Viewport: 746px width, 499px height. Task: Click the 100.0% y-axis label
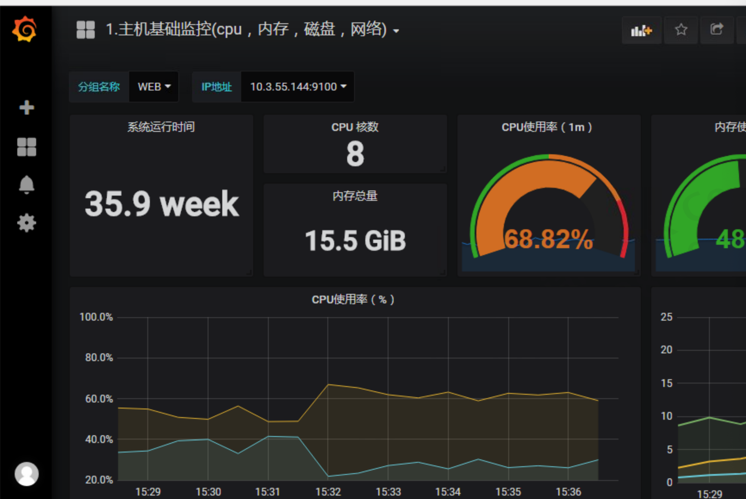96,317
